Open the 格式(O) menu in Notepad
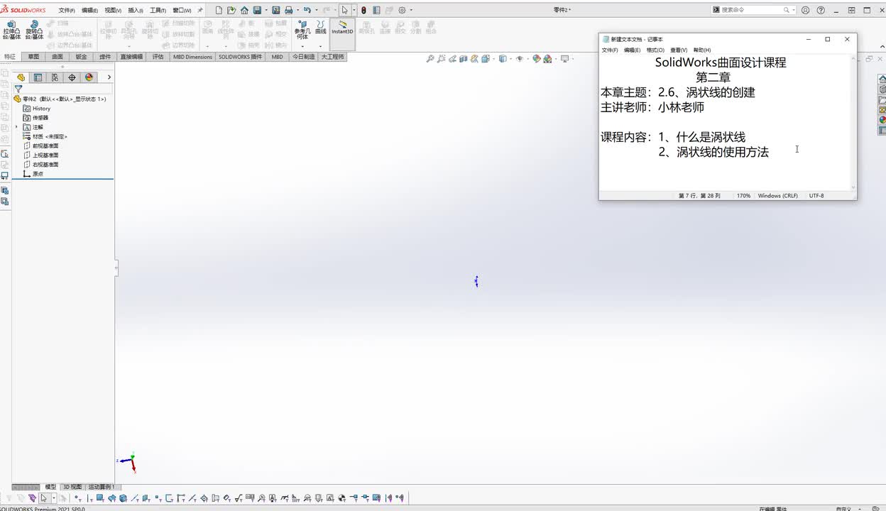The image size is (886, 511). click(x=655, y=50)
